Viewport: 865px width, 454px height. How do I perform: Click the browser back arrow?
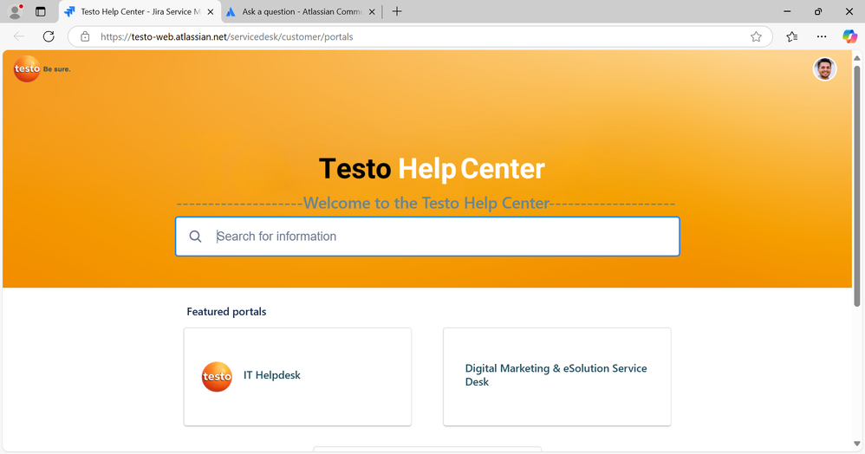coord(19,36)
